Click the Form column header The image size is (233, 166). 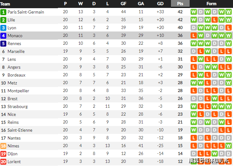(x=211, y=4)
